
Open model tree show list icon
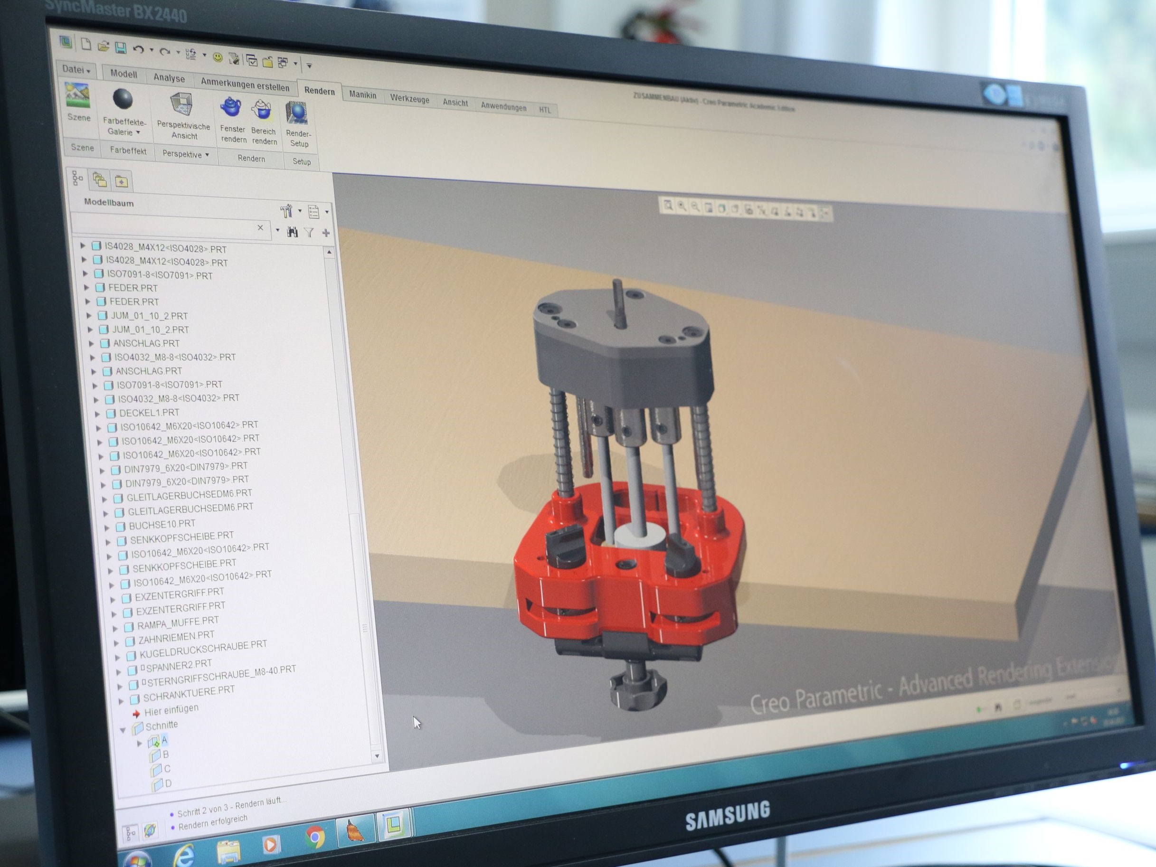[313, 212]
